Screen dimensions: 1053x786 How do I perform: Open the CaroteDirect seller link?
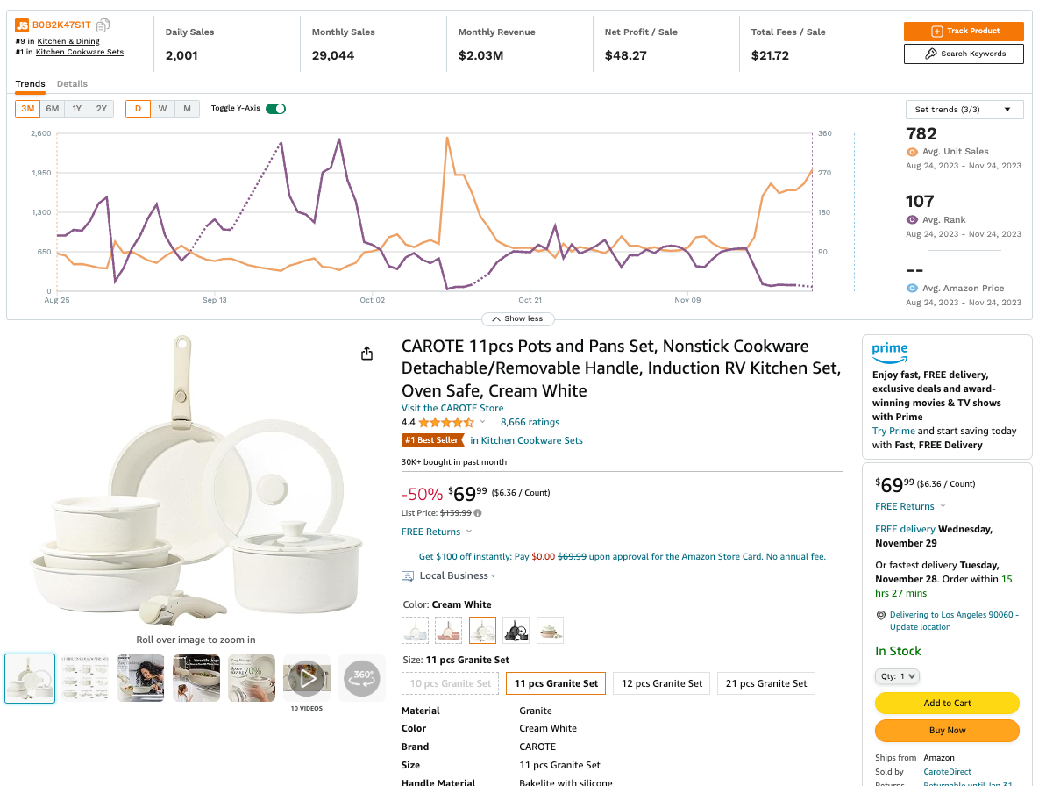[x=947, y=772]
